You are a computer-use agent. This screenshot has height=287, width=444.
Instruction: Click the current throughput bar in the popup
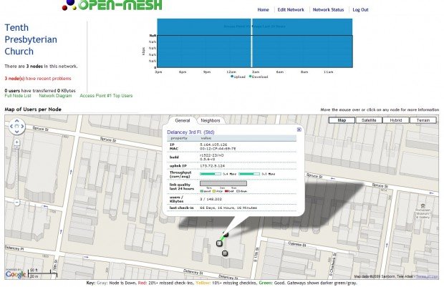(211, 174)
